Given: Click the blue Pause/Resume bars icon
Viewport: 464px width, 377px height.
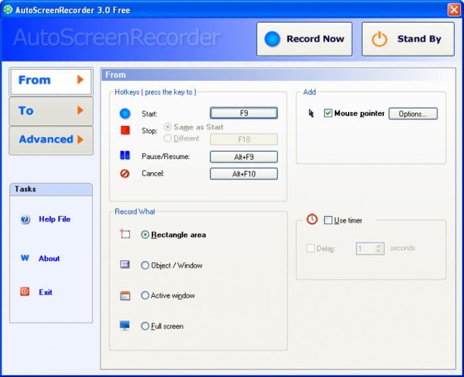Looking at the screenshot, I should pos(125,155).
